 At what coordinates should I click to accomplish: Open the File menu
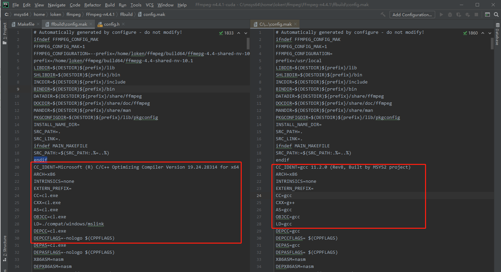pos(16,5)
